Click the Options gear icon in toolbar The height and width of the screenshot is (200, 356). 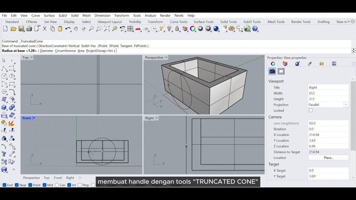[x=231, y=29]
